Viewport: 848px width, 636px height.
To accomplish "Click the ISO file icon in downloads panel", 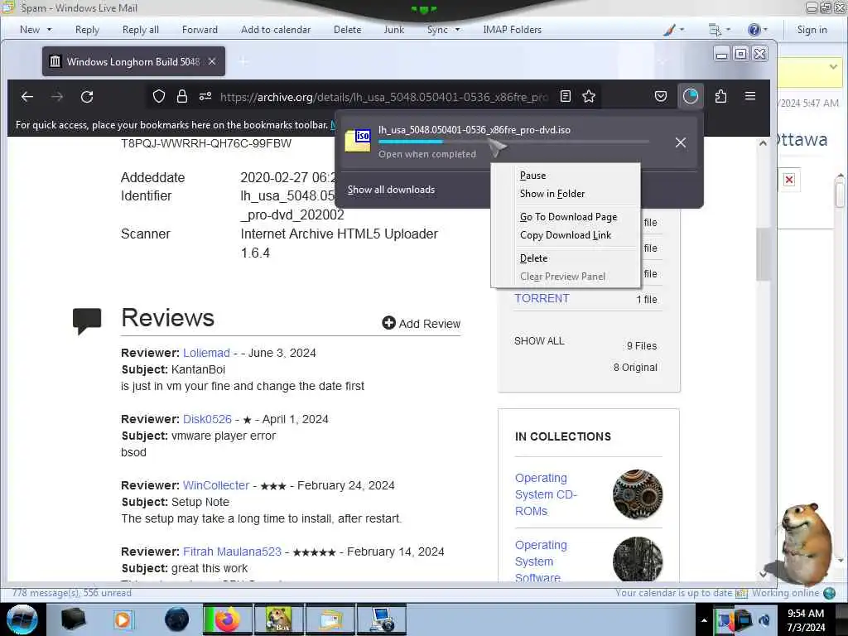I will pos(358,141).
